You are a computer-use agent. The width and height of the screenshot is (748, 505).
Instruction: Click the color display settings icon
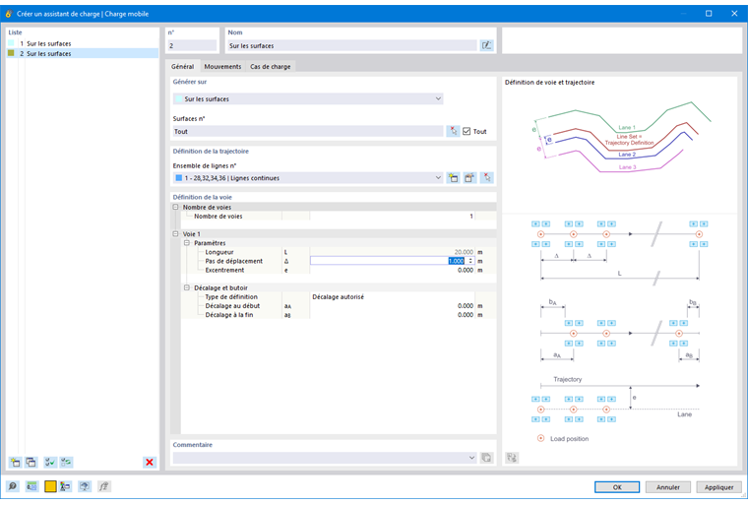(x=66, y=486)
